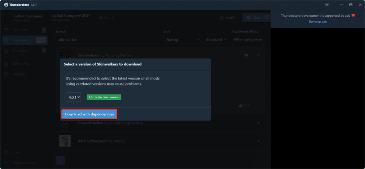365x169 pixels.
Task: Open the Standard sort direction dropdown
Action: 216,39
